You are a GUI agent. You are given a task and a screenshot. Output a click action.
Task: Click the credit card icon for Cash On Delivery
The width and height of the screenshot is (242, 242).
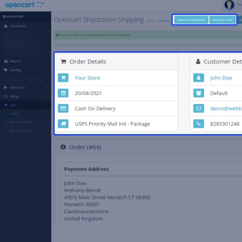63,108
